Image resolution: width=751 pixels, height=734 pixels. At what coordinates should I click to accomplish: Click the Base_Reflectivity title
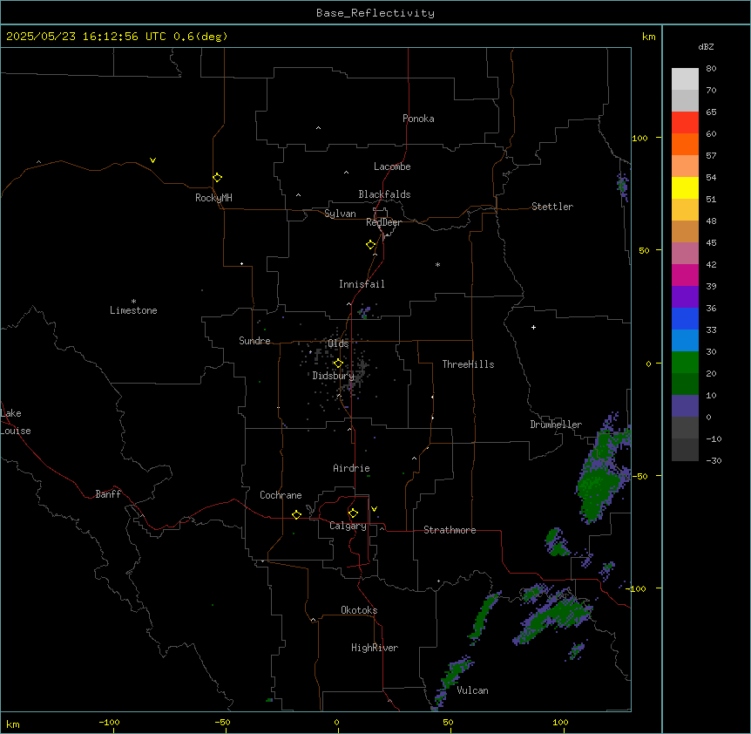coord(375,13)
